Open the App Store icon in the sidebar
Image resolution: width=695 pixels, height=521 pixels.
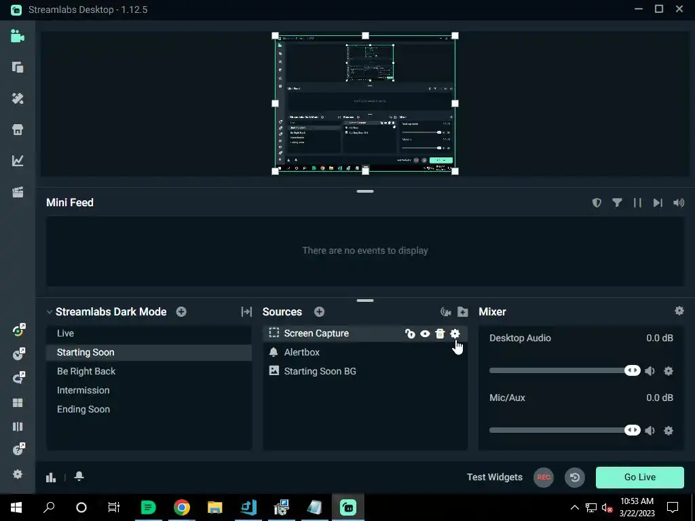pyautogui.click(x=17, y=130)
